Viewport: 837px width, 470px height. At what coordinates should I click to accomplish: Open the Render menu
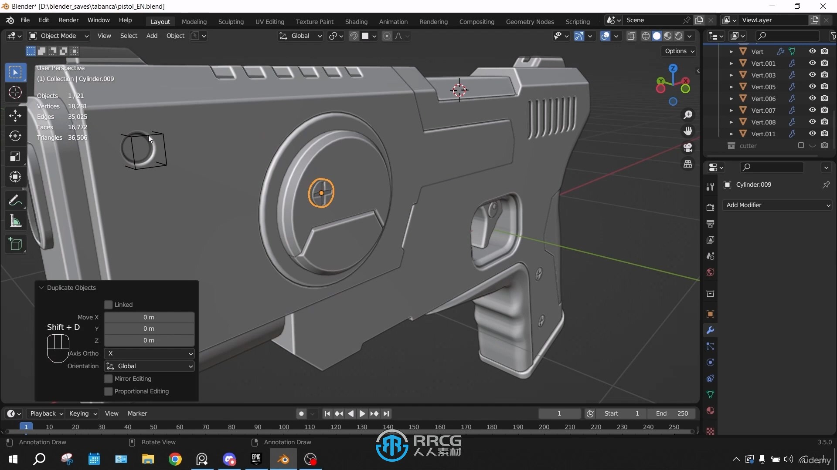[x=68, y=20]
